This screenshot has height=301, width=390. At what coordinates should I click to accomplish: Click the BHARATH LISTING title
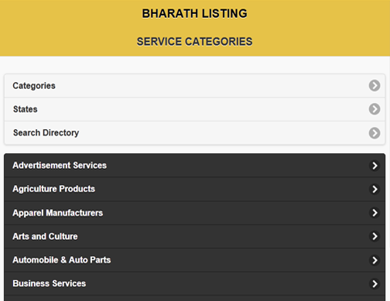click(195, 14)
